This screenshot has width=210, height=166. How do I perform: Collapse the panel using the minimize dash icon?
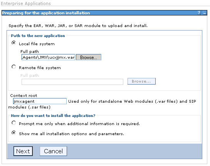pos(204,13)
